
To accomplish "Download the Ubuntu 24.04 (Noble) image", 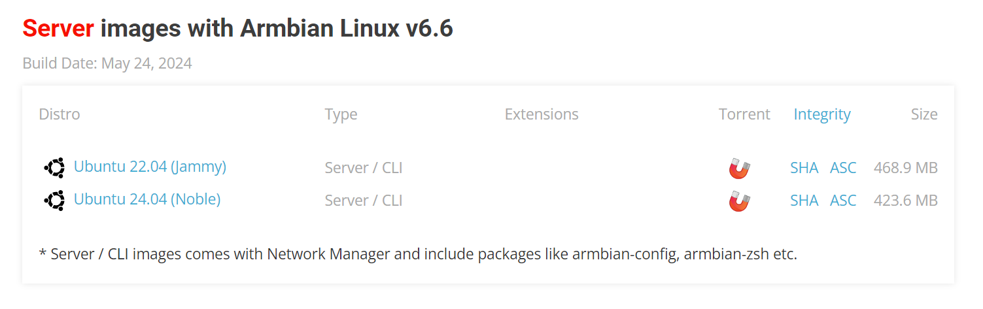I will pyautogui.click(x=147, y=199).
